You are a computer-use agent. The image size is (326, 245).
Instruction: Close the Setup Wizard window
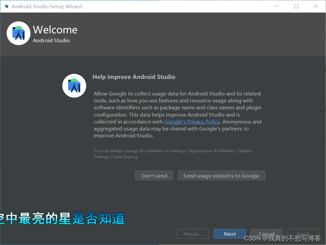click(x=316, y=6)
